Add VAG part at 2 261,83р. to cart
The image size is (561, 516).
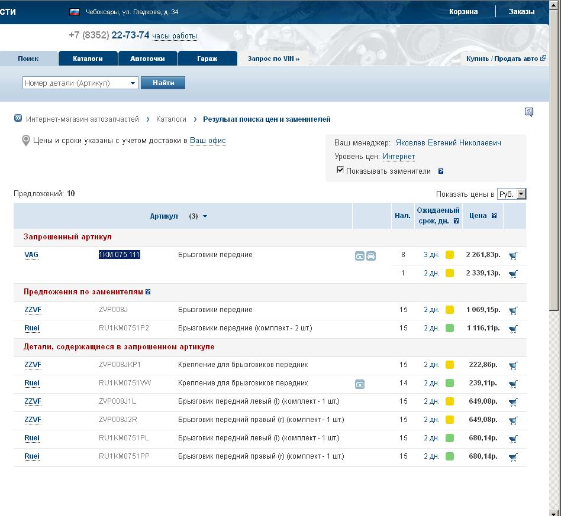[512, 255]
